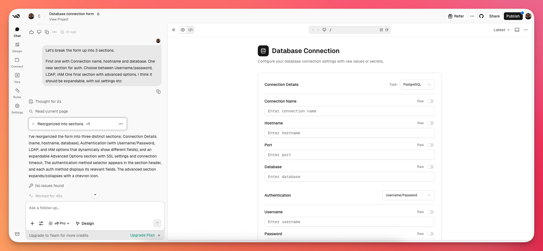Expand the Reorganized into sections v6 item
The width and height of the screenshot is (543, 251).
(33, 124)
